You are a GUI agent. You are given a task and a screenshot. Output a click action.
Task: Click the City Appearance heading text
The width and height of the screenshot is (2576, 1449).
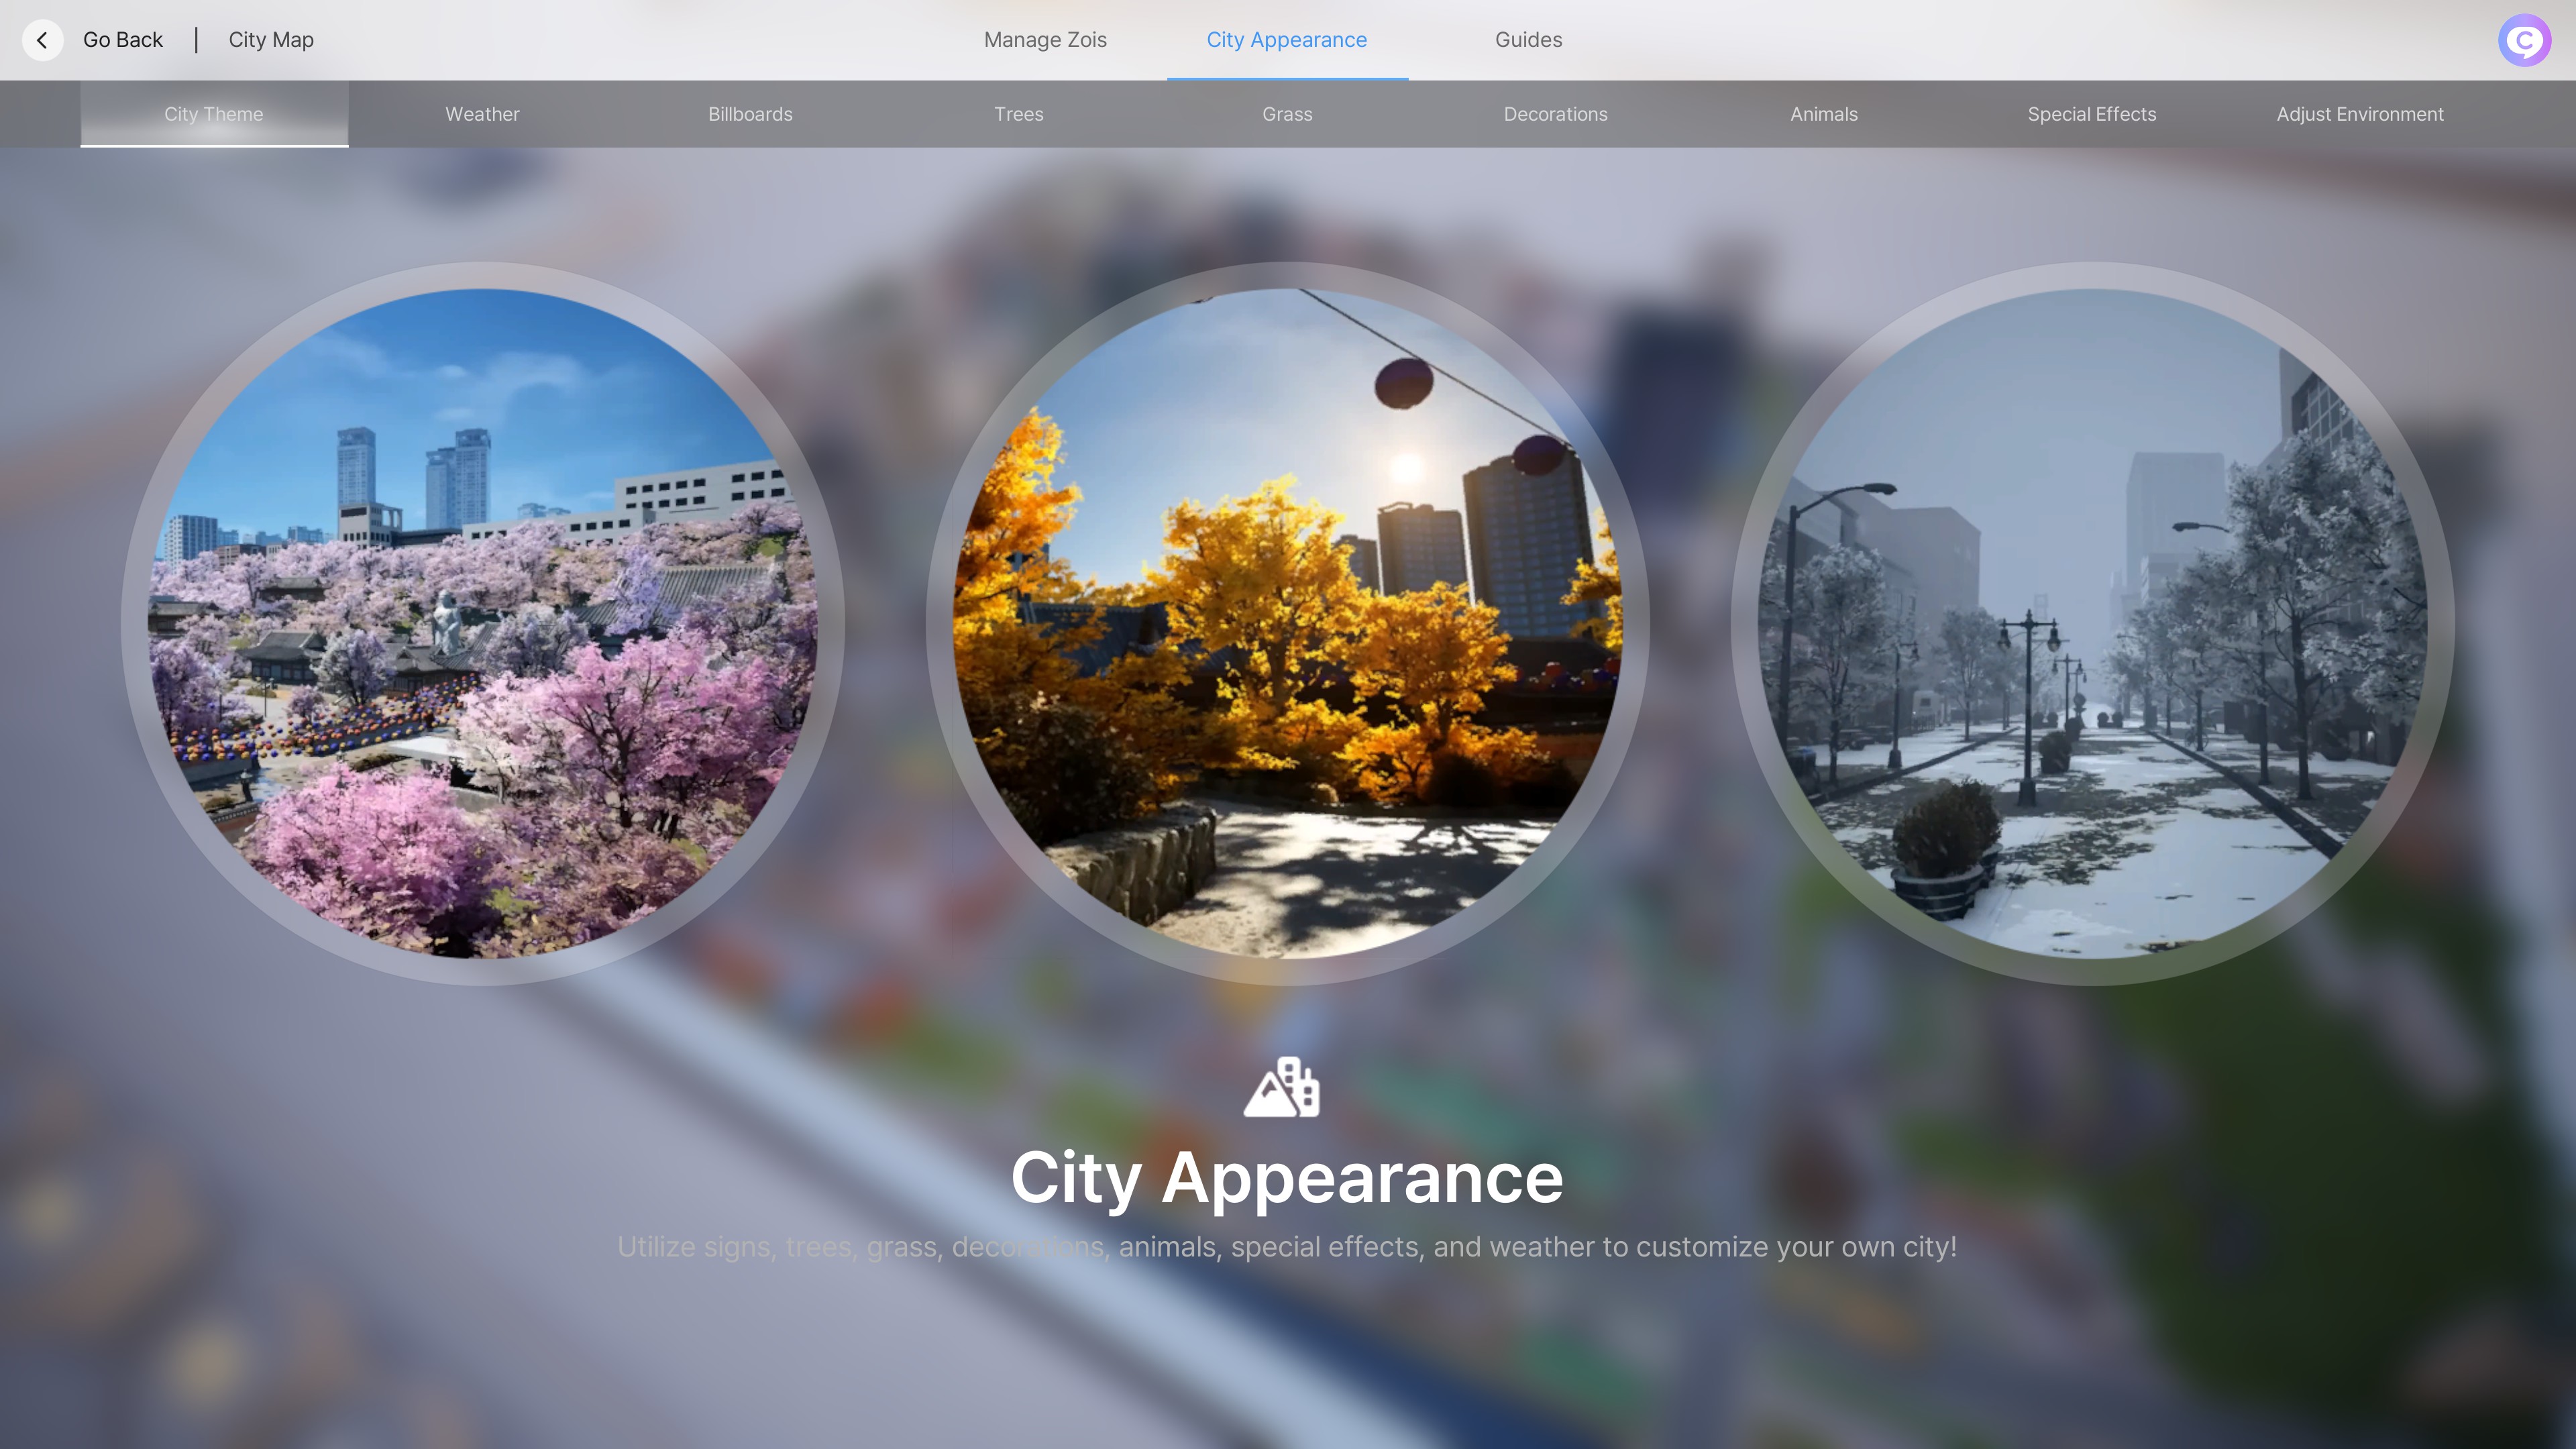click(1287, 1178)
